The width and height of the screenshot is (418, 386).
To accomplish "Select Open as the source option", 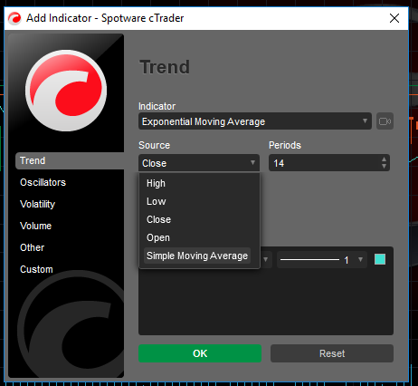I will 158,237.
